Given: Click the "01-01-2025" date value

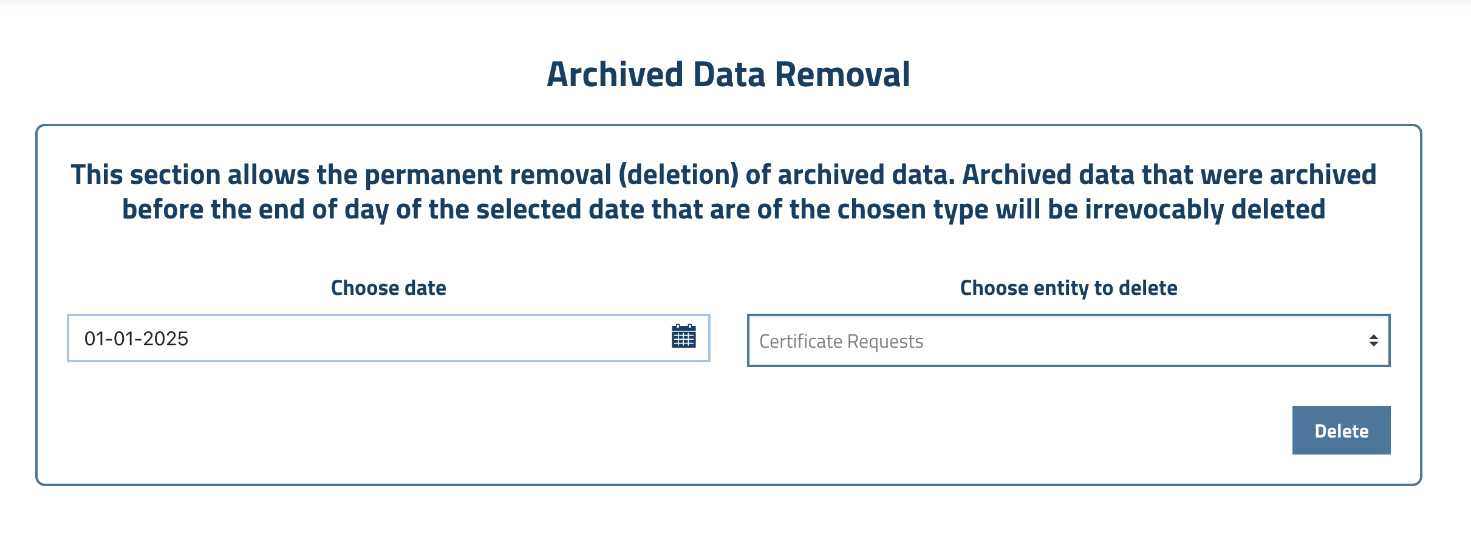Looking at the screenshot, I should click(x=136, y=339).
